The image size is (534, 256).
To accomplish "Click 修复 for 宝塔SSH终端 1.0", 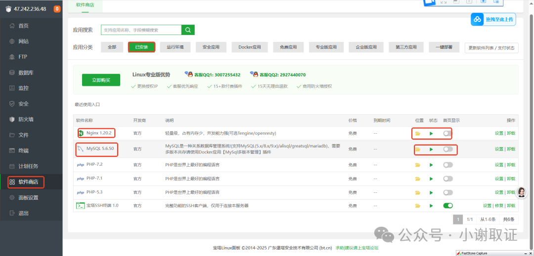I will tap(499, 206).
